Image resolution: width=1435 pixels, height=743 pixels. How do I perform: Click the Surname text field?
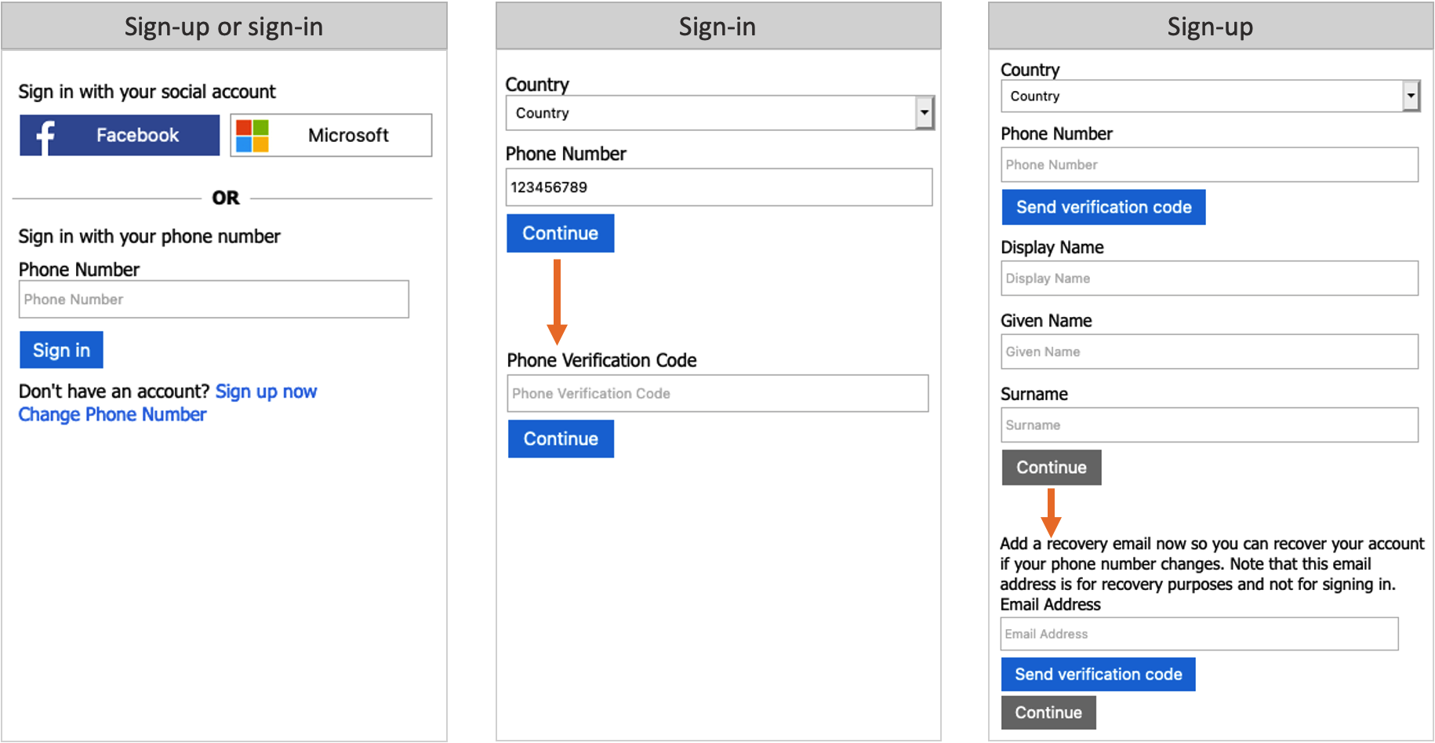(1210, 424)
